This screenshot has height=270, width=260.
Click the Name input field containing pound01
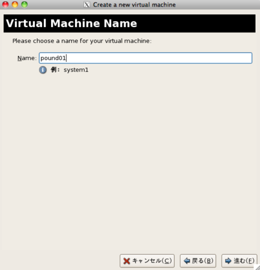[x=145, y=58]
